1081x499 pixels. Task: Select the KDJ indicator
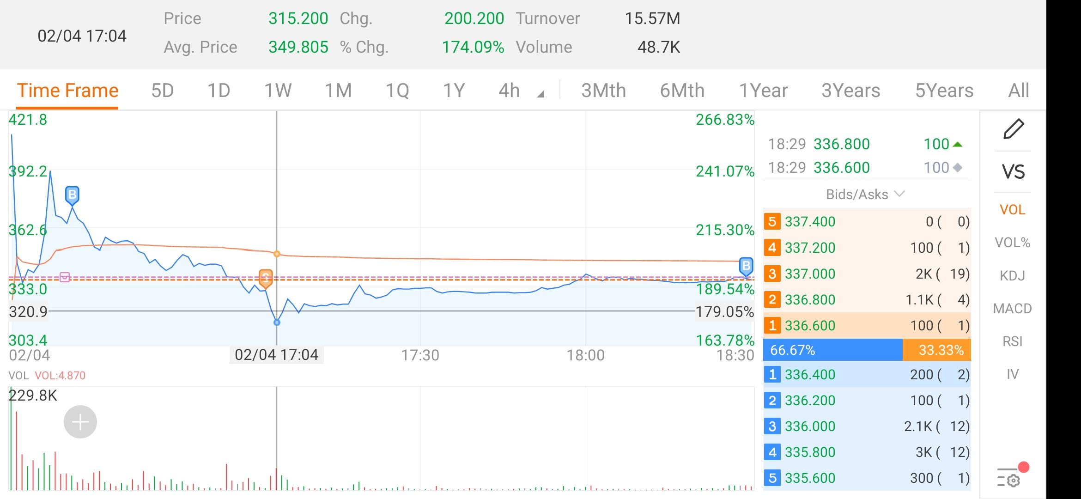pyautogui.click(x=1012, y=276)
